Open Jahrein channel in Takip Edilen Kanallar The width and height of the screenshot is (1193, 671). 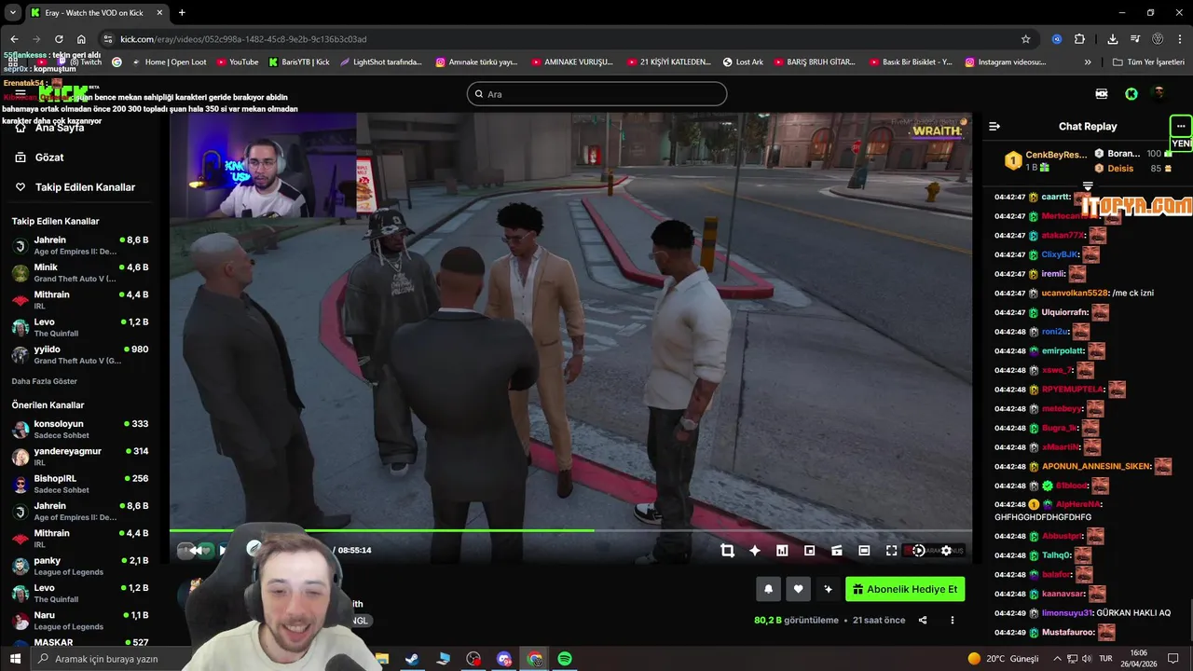coord(79,246)
